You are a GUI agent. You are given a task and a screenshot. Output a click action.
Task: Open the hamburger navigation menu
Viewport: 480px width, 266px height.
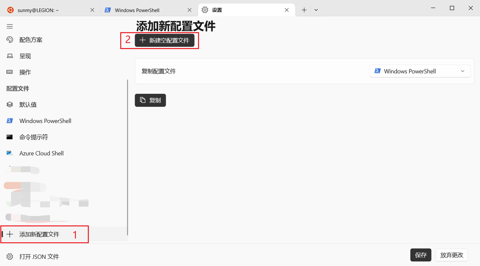click(10, 26)
